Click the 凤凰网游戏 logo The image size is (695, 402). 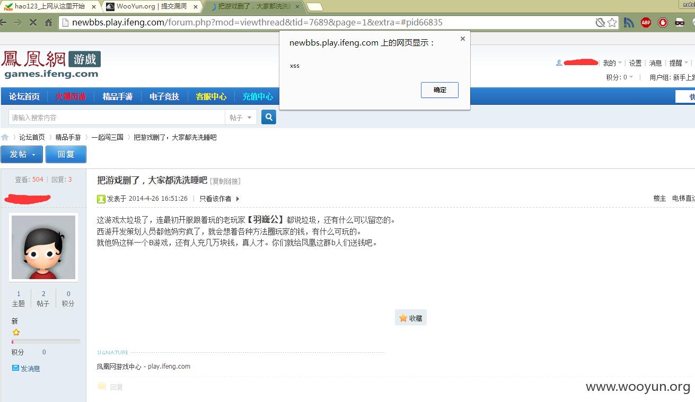pyautogui.click(x=51, y=65)
